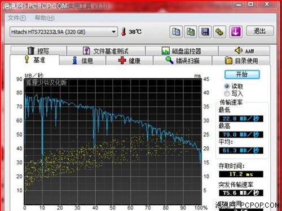Click the copy text to clipboard icon

pyautogui.click(x=176, y=32)
